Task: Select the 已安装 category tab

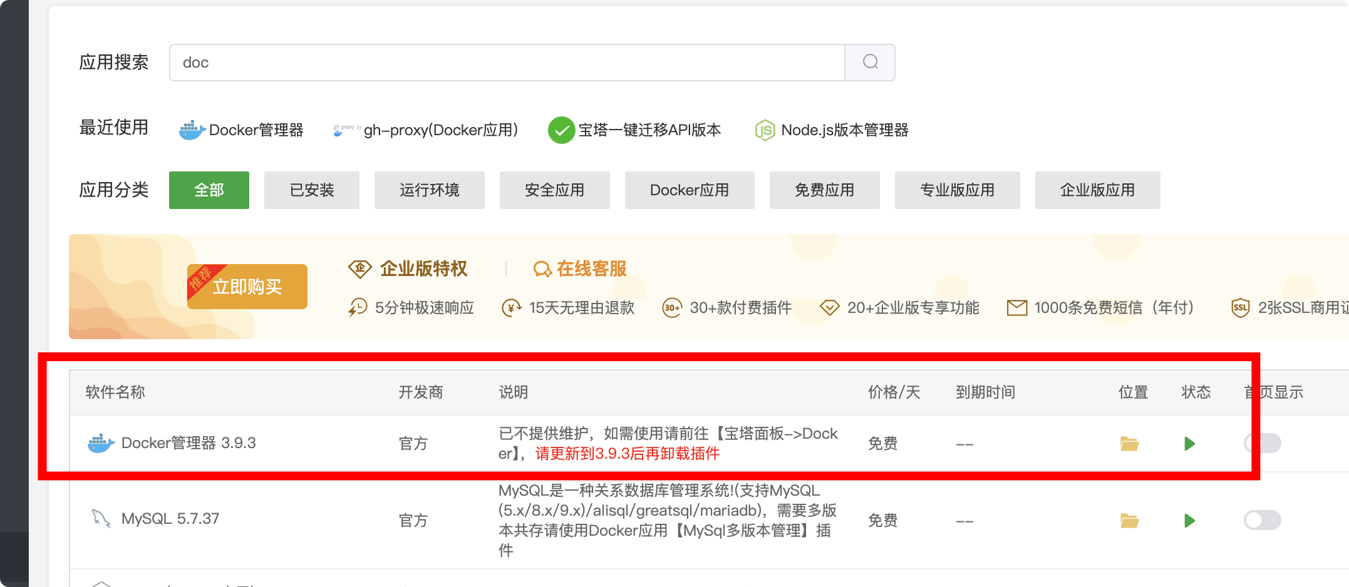Action: tap(312, 190)
